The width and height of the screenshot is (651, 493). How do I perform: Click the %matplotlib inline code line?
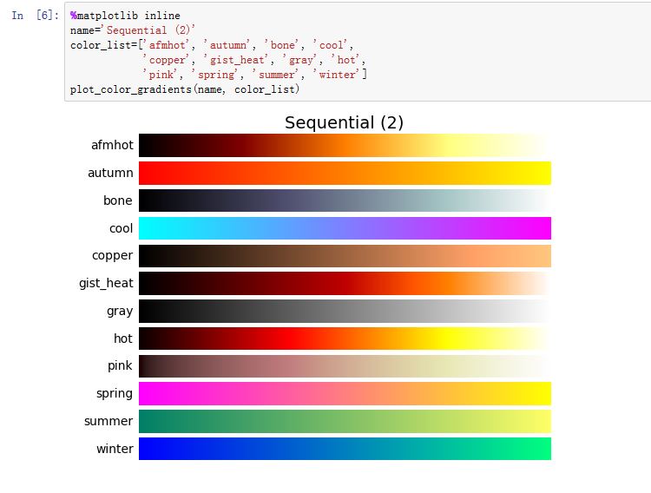click(125, 16)
